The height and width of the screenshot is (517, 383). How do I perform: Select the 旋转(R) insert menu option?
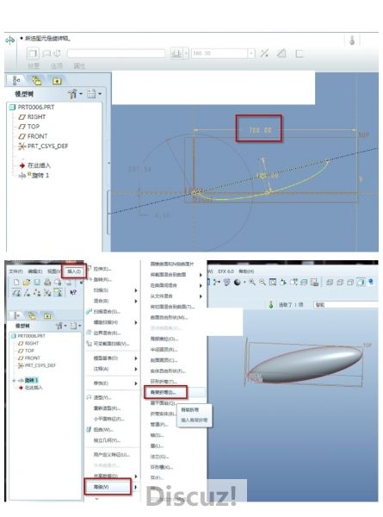point(102,279)
